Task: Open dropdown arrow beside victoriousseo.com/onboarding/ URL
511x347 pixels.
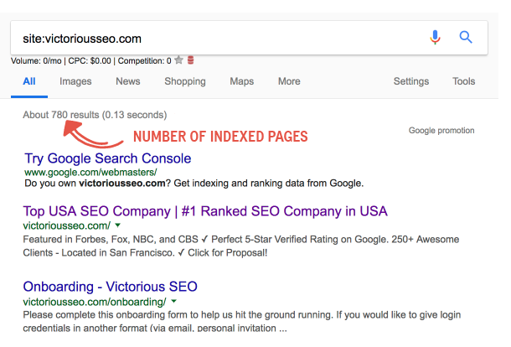Action: pyautogui.click(x=173, y=302)
